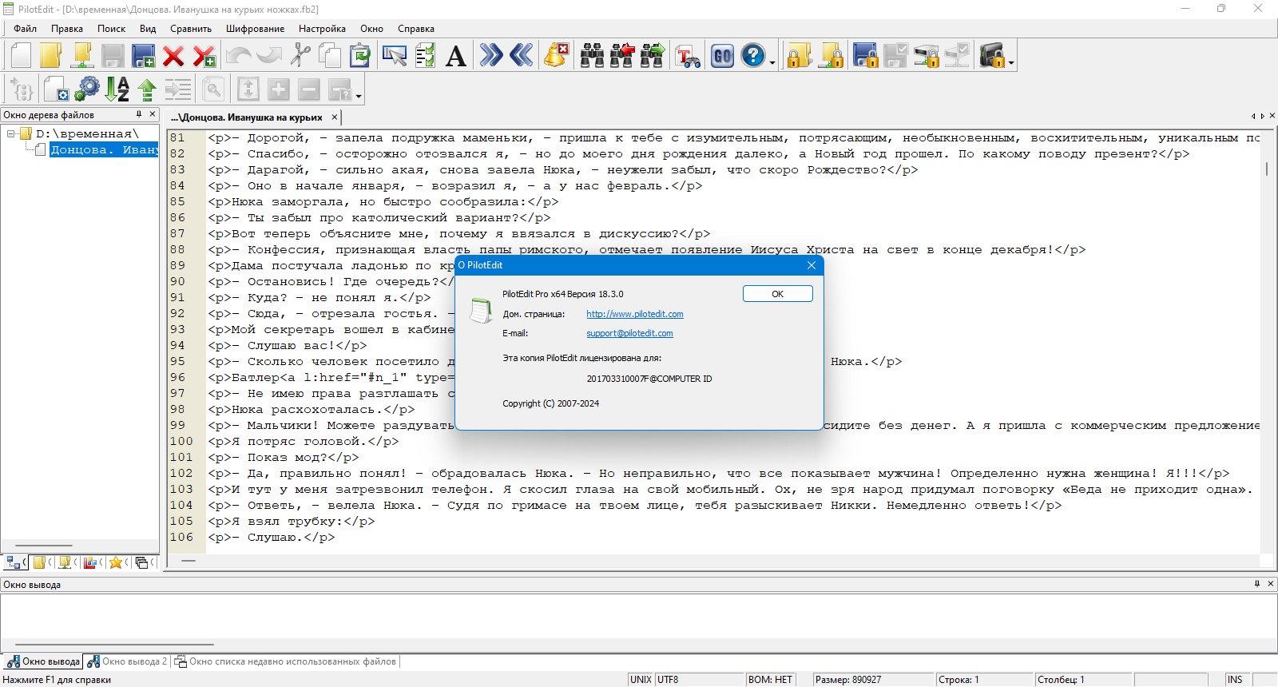1278x687 pixels.
Task: Open dropdown beside encrypted server lock icon
Action: pyautogui.click(x=1012, y=62)
